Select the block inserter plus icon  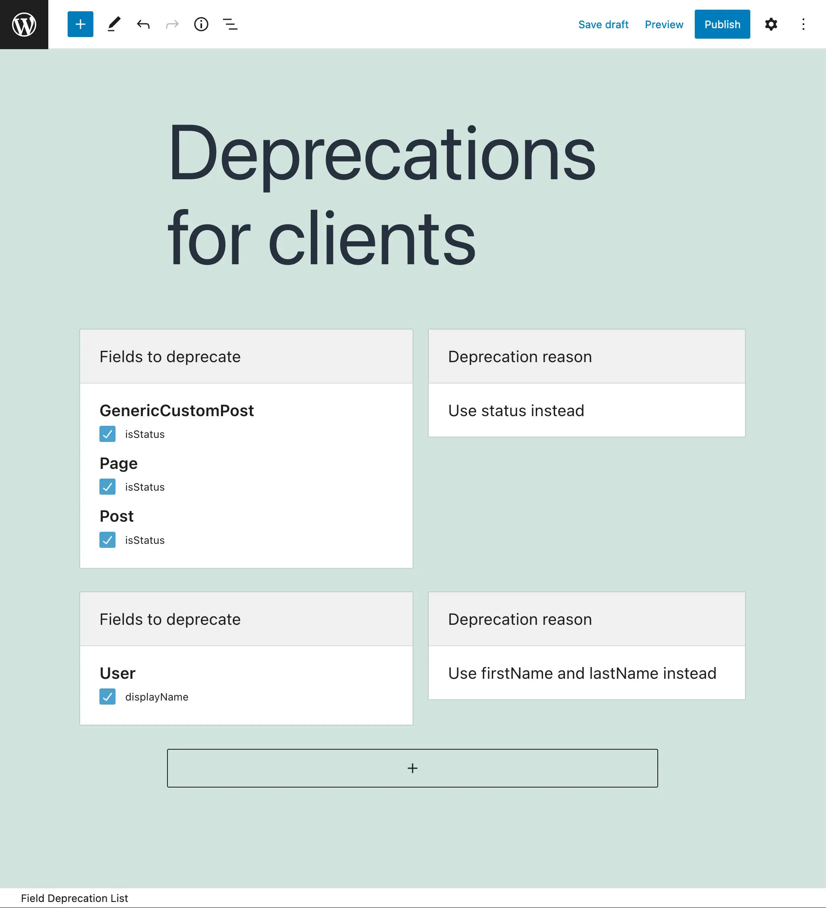pyautogui.click(x=79, y=24)
